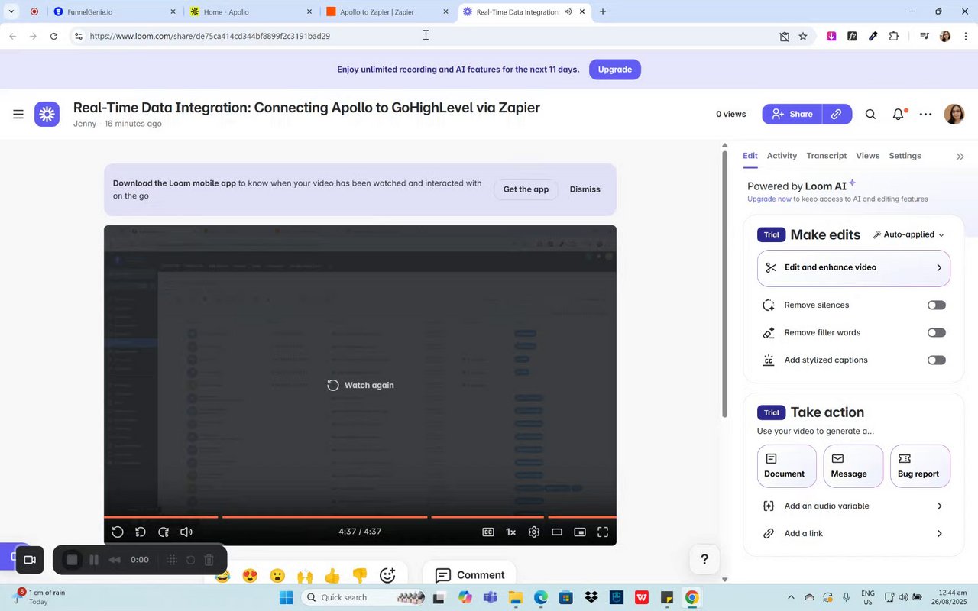Screen dimensions: 978x611
Task: Switch to the Activity tab
Action: coord(782,156)
